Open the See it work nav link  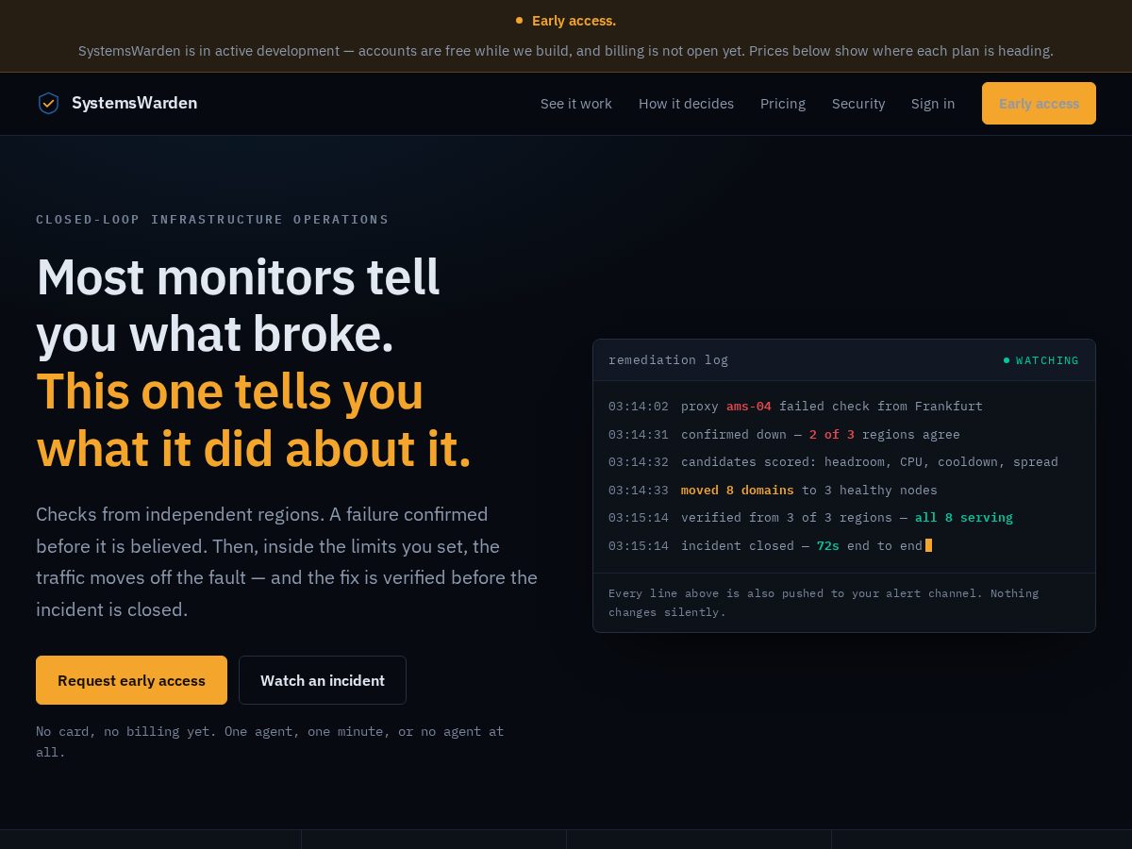576,104
